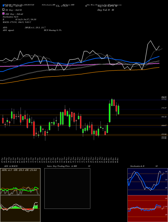Click the magenta 200 Day EMA legend swatch
Image resolution: width=168 pixels, height=222 pixels.
click(3, 14)
